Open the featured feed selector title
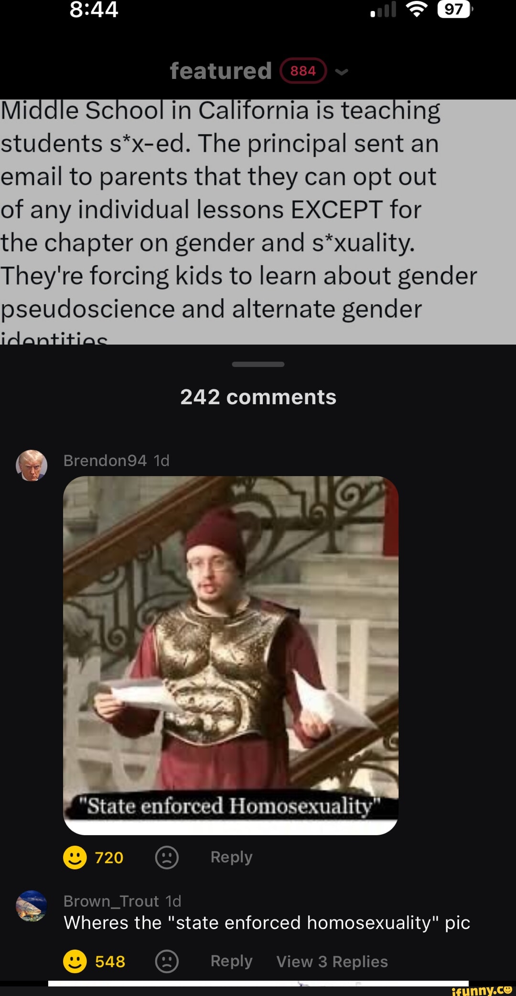The width and height of the screenshot is (516, 996). pyautogui.click(x=221, y=71)
